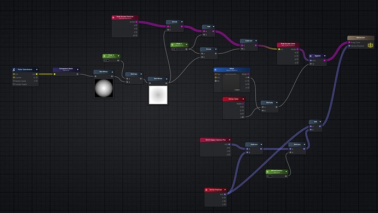The image size is (378, 213).
Task: Click the list icon on Float 2 node
Action: tap(104, 56)
